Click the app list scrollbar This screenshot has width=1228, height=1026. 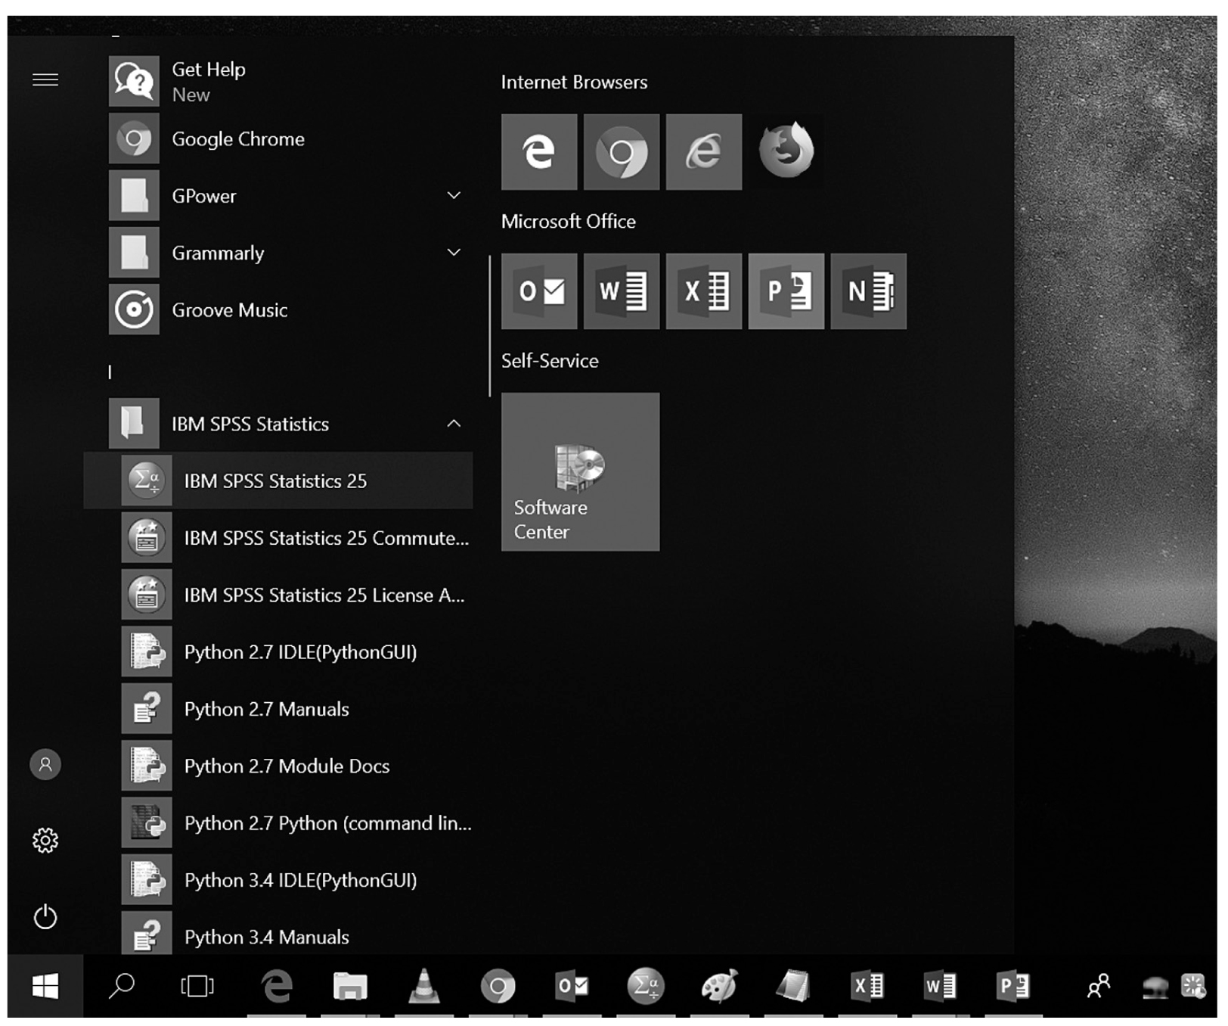tap(489, 326)
